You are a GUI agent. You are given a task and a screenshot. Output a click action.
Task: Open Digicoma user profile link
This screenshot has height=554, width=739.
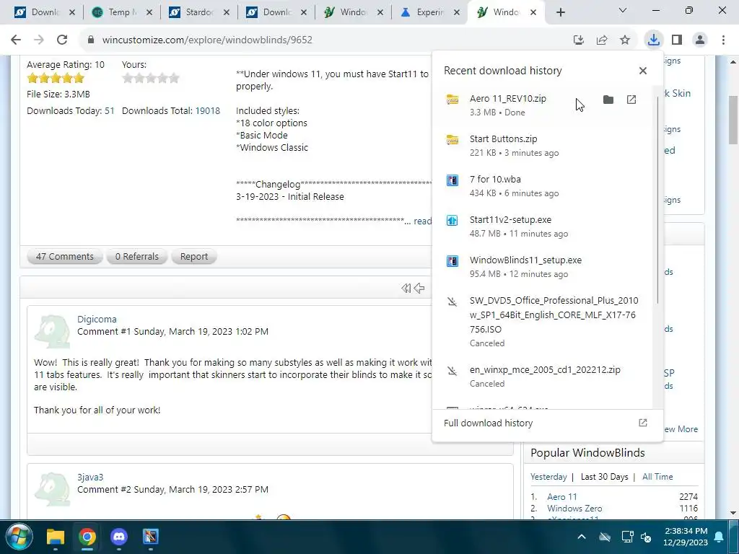click(97, 319)
